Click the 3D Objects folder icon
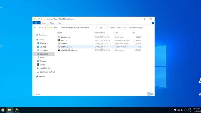 (38, 43)
